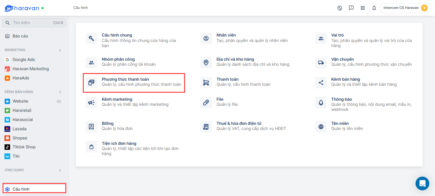Open Cấu hình in sidebar
435x196 pixels.
pos(34,189)
